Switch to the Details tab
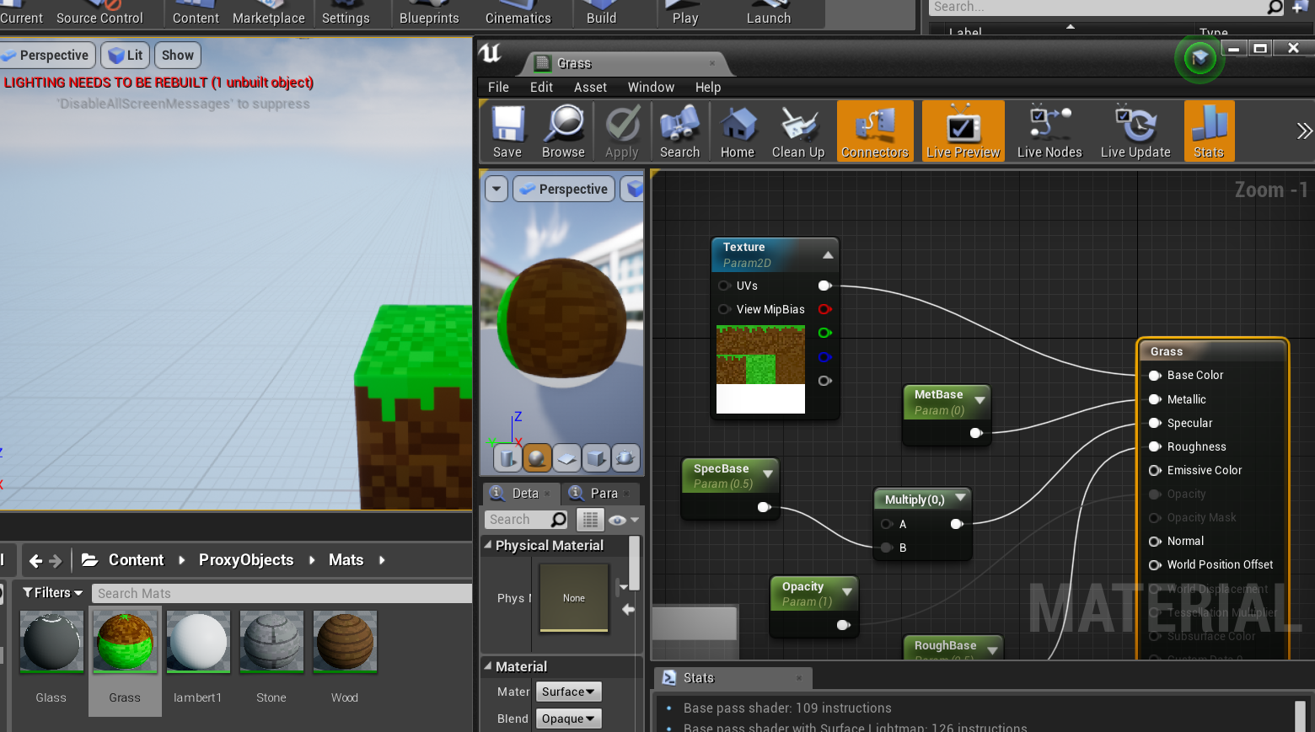Image resolution: width=1315 pixels, height=732 pixels. pos(519,493)
